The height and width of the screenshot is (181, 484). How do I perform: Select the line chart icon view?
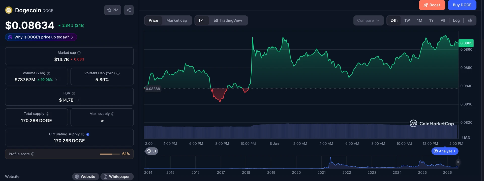(201, 20)
